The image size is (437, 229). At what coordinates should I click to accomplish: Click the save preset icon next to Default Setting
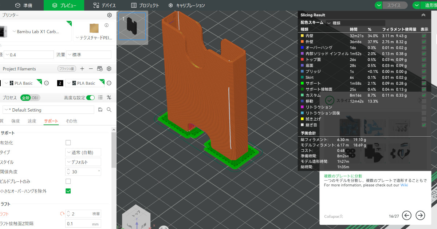click(100, 110)
